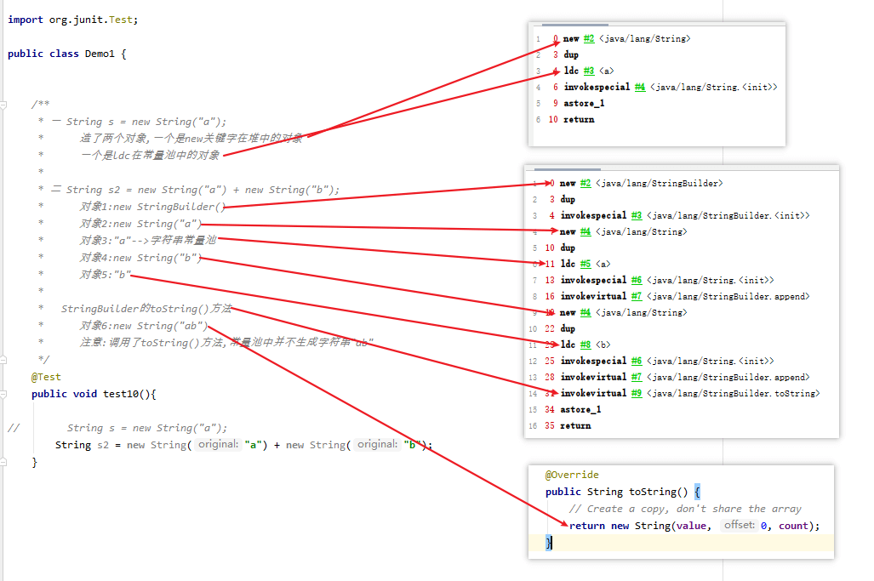Click 'public String toString()' method signature
Viewport: 874px width, 581px height.
616,492
